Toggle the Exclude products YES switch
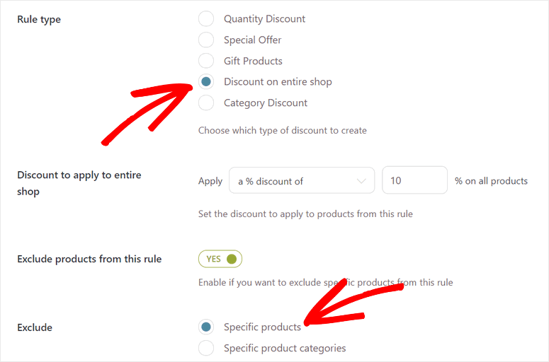 (x=220, y=259)
